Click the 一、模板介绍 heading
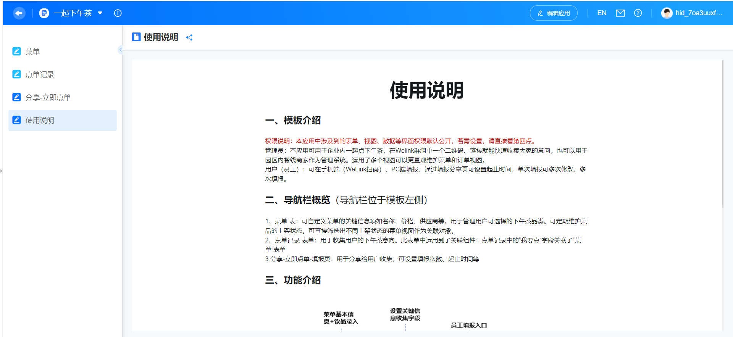 [x=293, y=120]
